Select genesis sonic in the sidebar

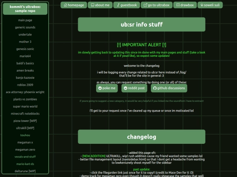tap(25, 49)
